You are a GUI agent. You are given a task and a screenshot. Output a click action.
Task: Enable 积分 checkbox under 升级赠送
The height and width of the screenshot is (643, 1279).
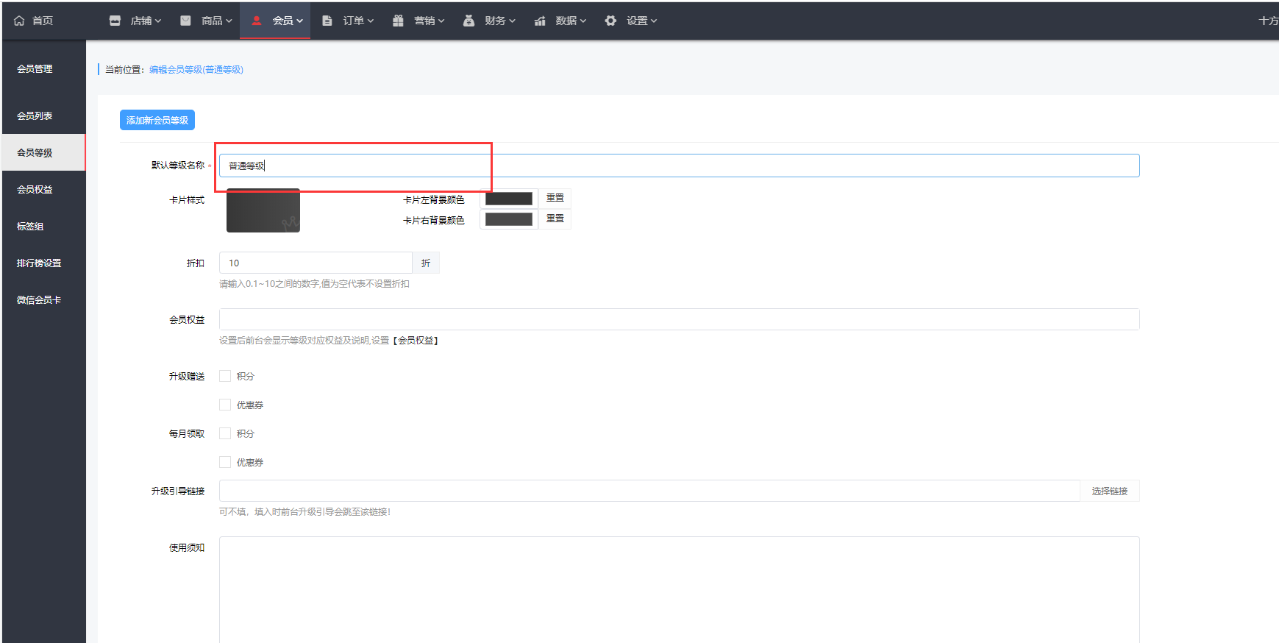point(225,376)
